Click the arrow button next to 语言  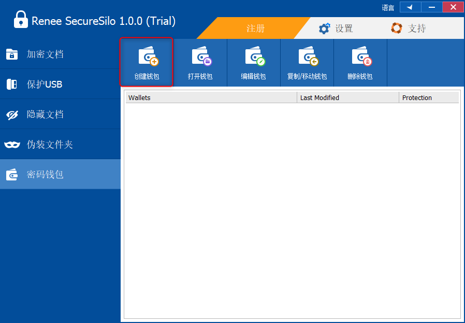tap(410, 7)
